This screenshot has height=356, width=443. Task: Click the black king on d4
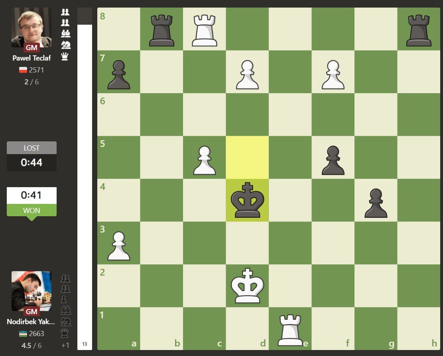click(x=247, y=200)
